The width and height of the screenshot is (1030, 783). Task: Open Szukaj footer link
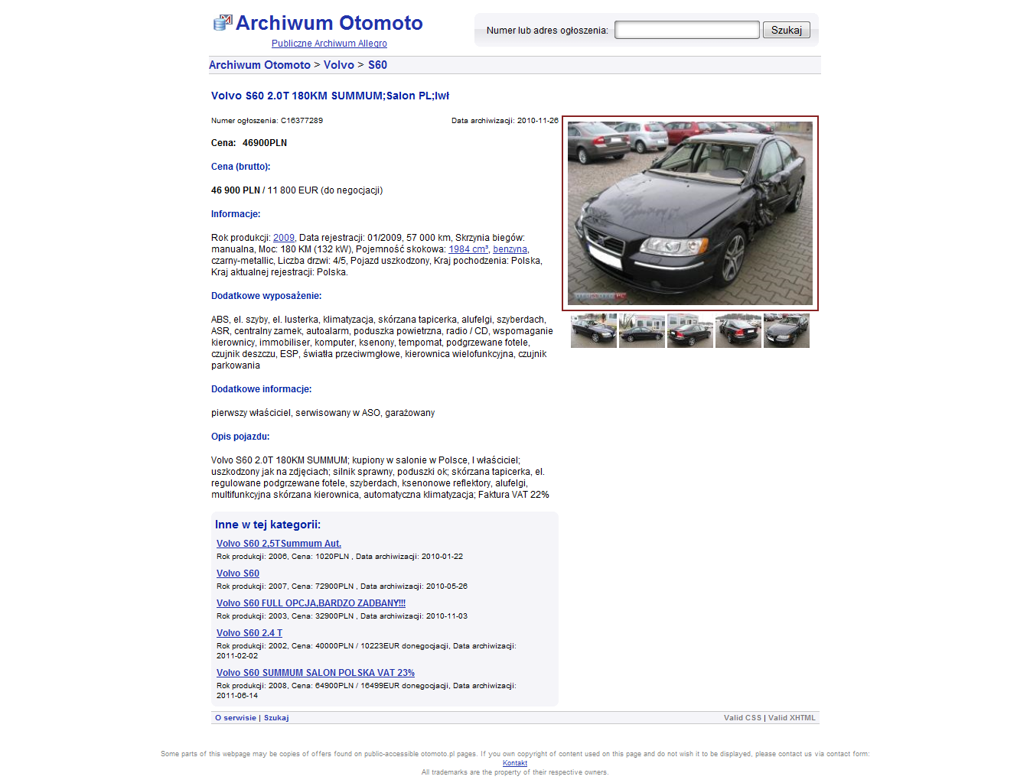click(x=276, y=718)
